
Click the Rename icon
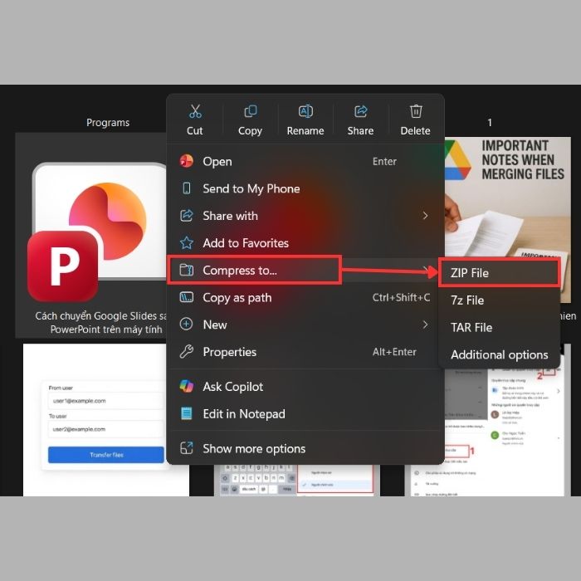tap(305, 111)
